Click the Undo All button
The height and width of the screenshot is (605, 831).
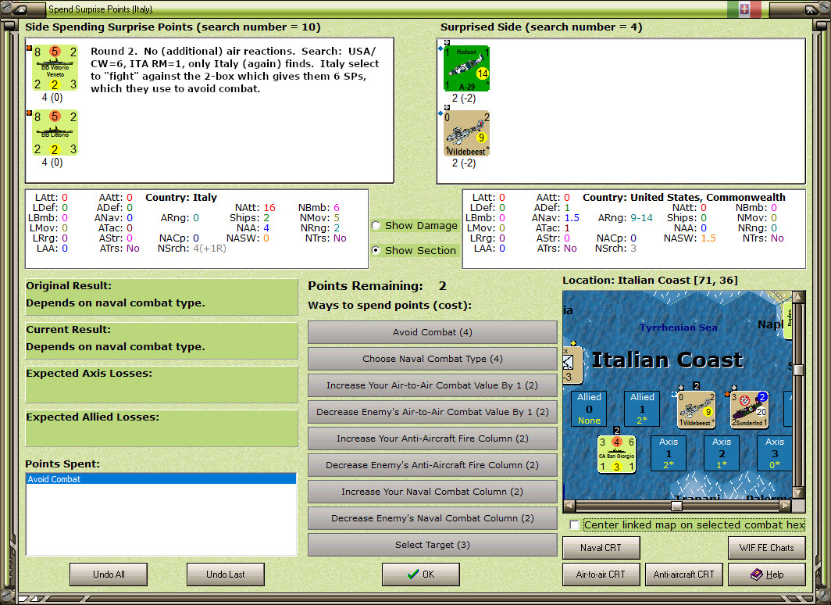109,575
